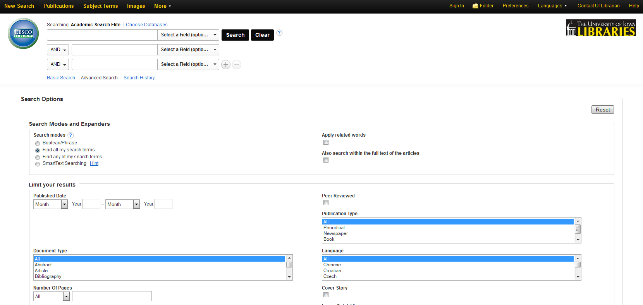Click the remove search row minus icon
The height and width of the screenshot is (305, 643).
(x=237, y=65)
